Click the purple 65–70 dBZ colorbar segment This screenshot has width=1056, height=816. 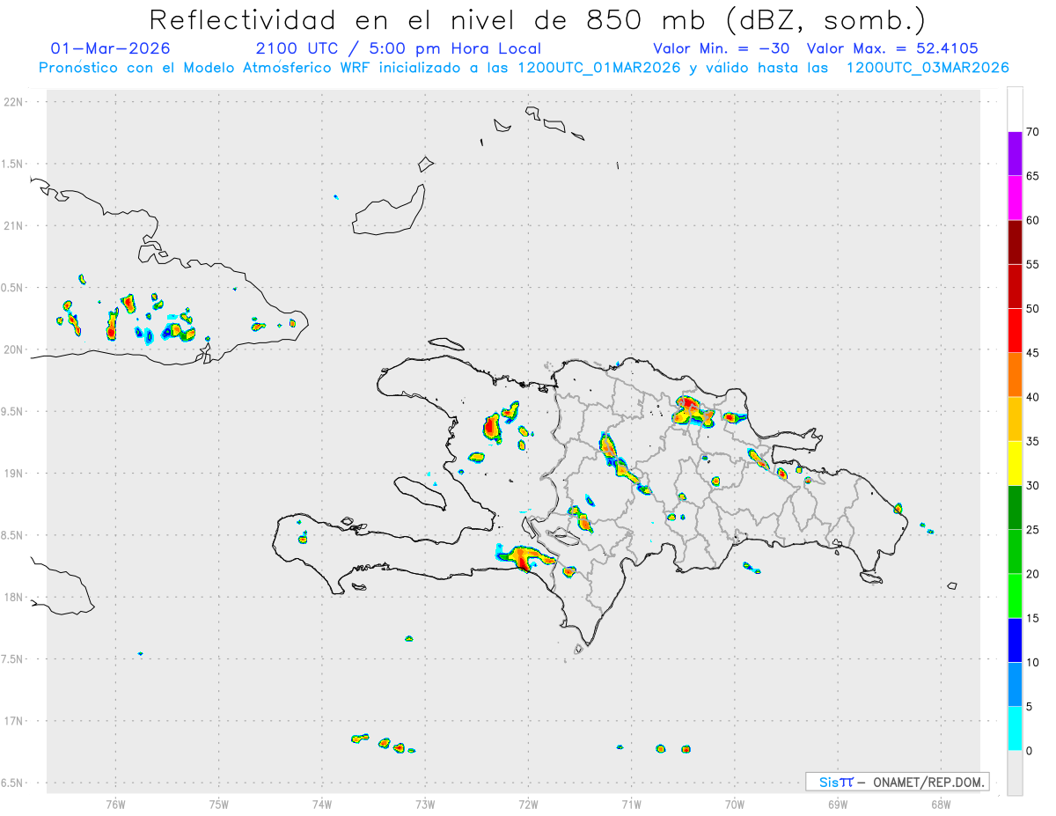coord(1015,153)
